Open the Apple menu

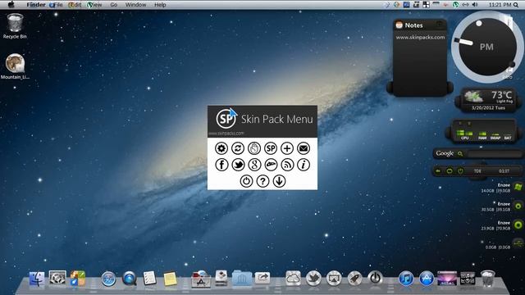pyautogui.click(x=11, y=5)
